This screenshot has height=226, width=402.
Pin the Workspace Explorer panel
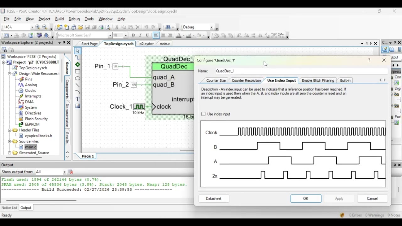coord(64,42)
